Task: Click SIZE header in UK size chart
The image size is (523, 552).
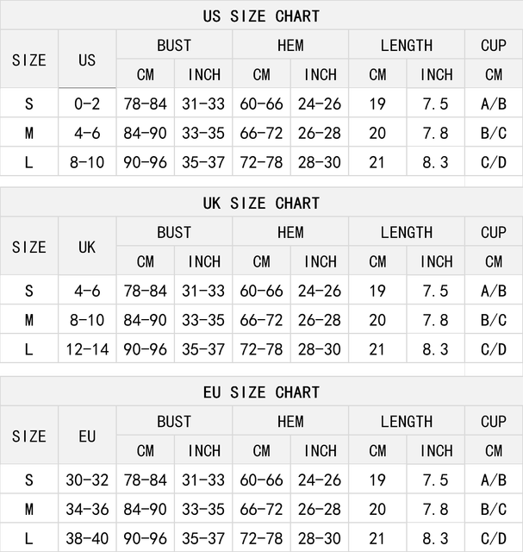Action: (x=29, y=248)
